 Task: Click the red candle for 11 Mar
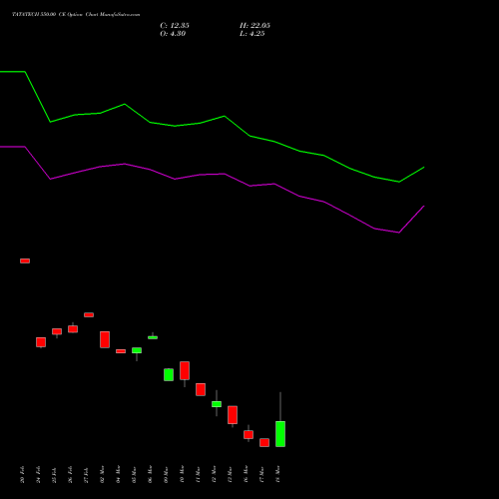pyautogui.click(x=201, y=389)
